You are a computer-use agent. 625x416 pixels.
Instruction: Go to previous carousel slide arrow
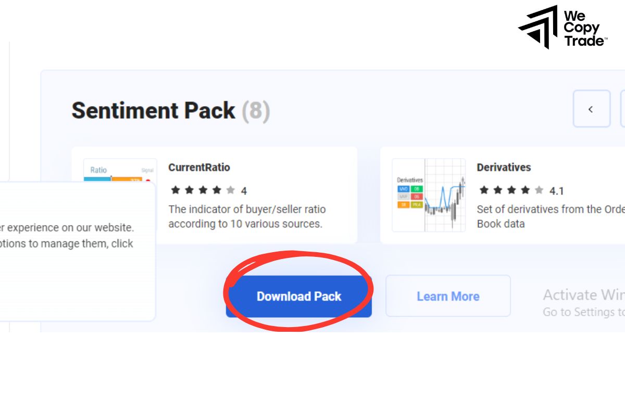pos(591,109)
